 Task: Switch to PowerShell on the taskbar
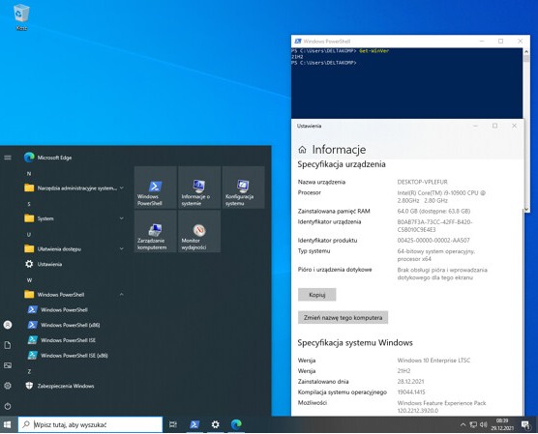coord(194,425)
